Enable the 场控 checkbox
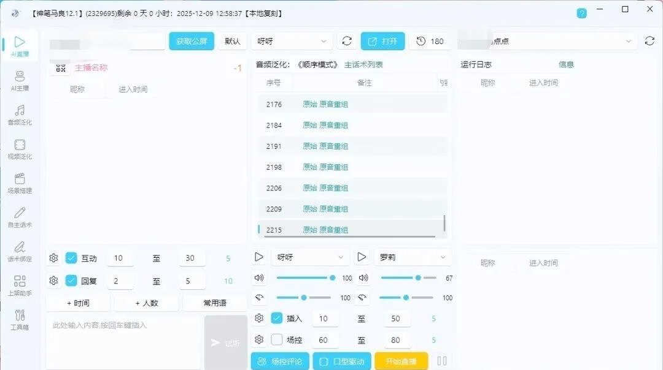The image size is (663, 370). pyautogui.click(x=276, y=339)
